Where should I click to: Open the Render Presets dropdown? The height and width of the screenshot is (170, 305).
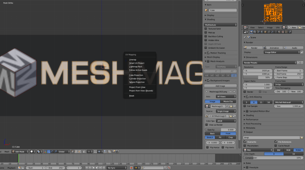[269, 63]
